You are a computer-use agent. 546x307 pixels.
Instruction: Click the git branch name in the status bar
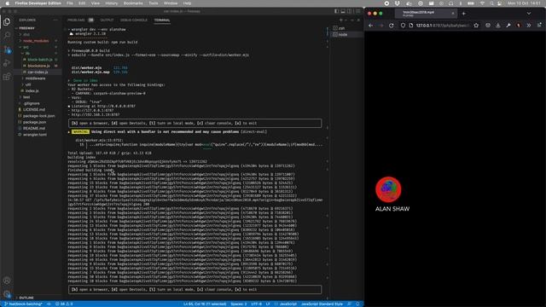click(x=23, y=304)
